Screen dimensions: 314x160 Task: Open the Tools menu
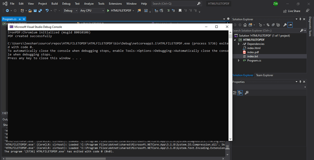(x=101, y=4)
